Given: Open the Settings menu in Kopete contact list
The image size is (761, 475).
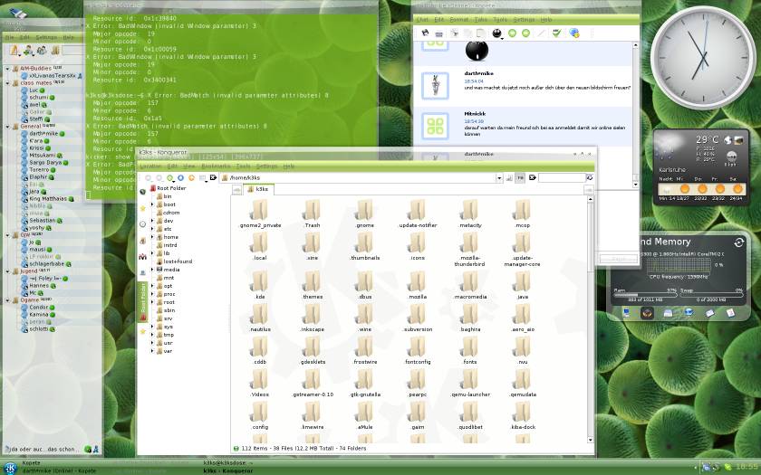Looking at the screenshot, I should (46, 37).
